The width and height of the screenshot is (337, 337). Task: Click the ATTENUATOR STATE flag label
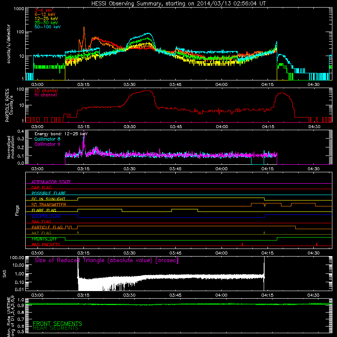point(51,182)
